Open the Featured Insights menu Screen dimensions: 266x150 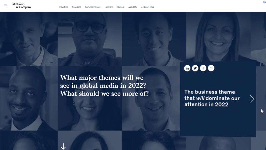coord(93,7)
